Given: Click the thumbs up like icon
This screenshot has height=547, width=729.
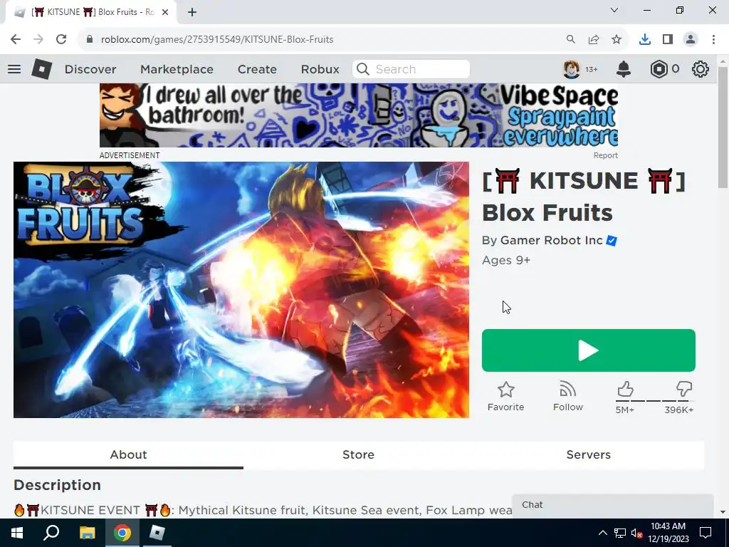Looking at the screenshot, I should click(625, 390).
